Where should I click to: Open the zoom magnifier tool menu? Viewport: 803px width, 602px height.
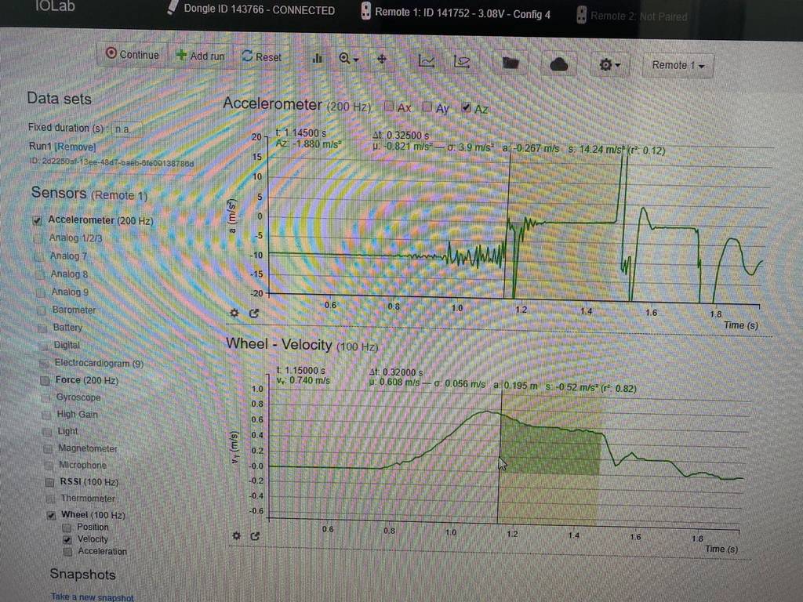(x=349, y=59)
